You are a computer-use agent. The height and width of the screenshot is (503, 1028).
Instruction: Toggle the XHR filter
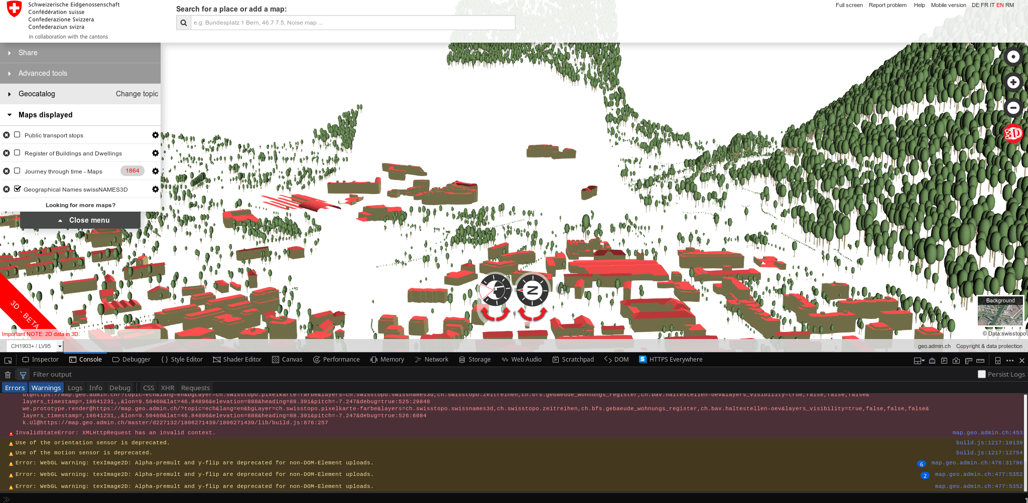168,388
